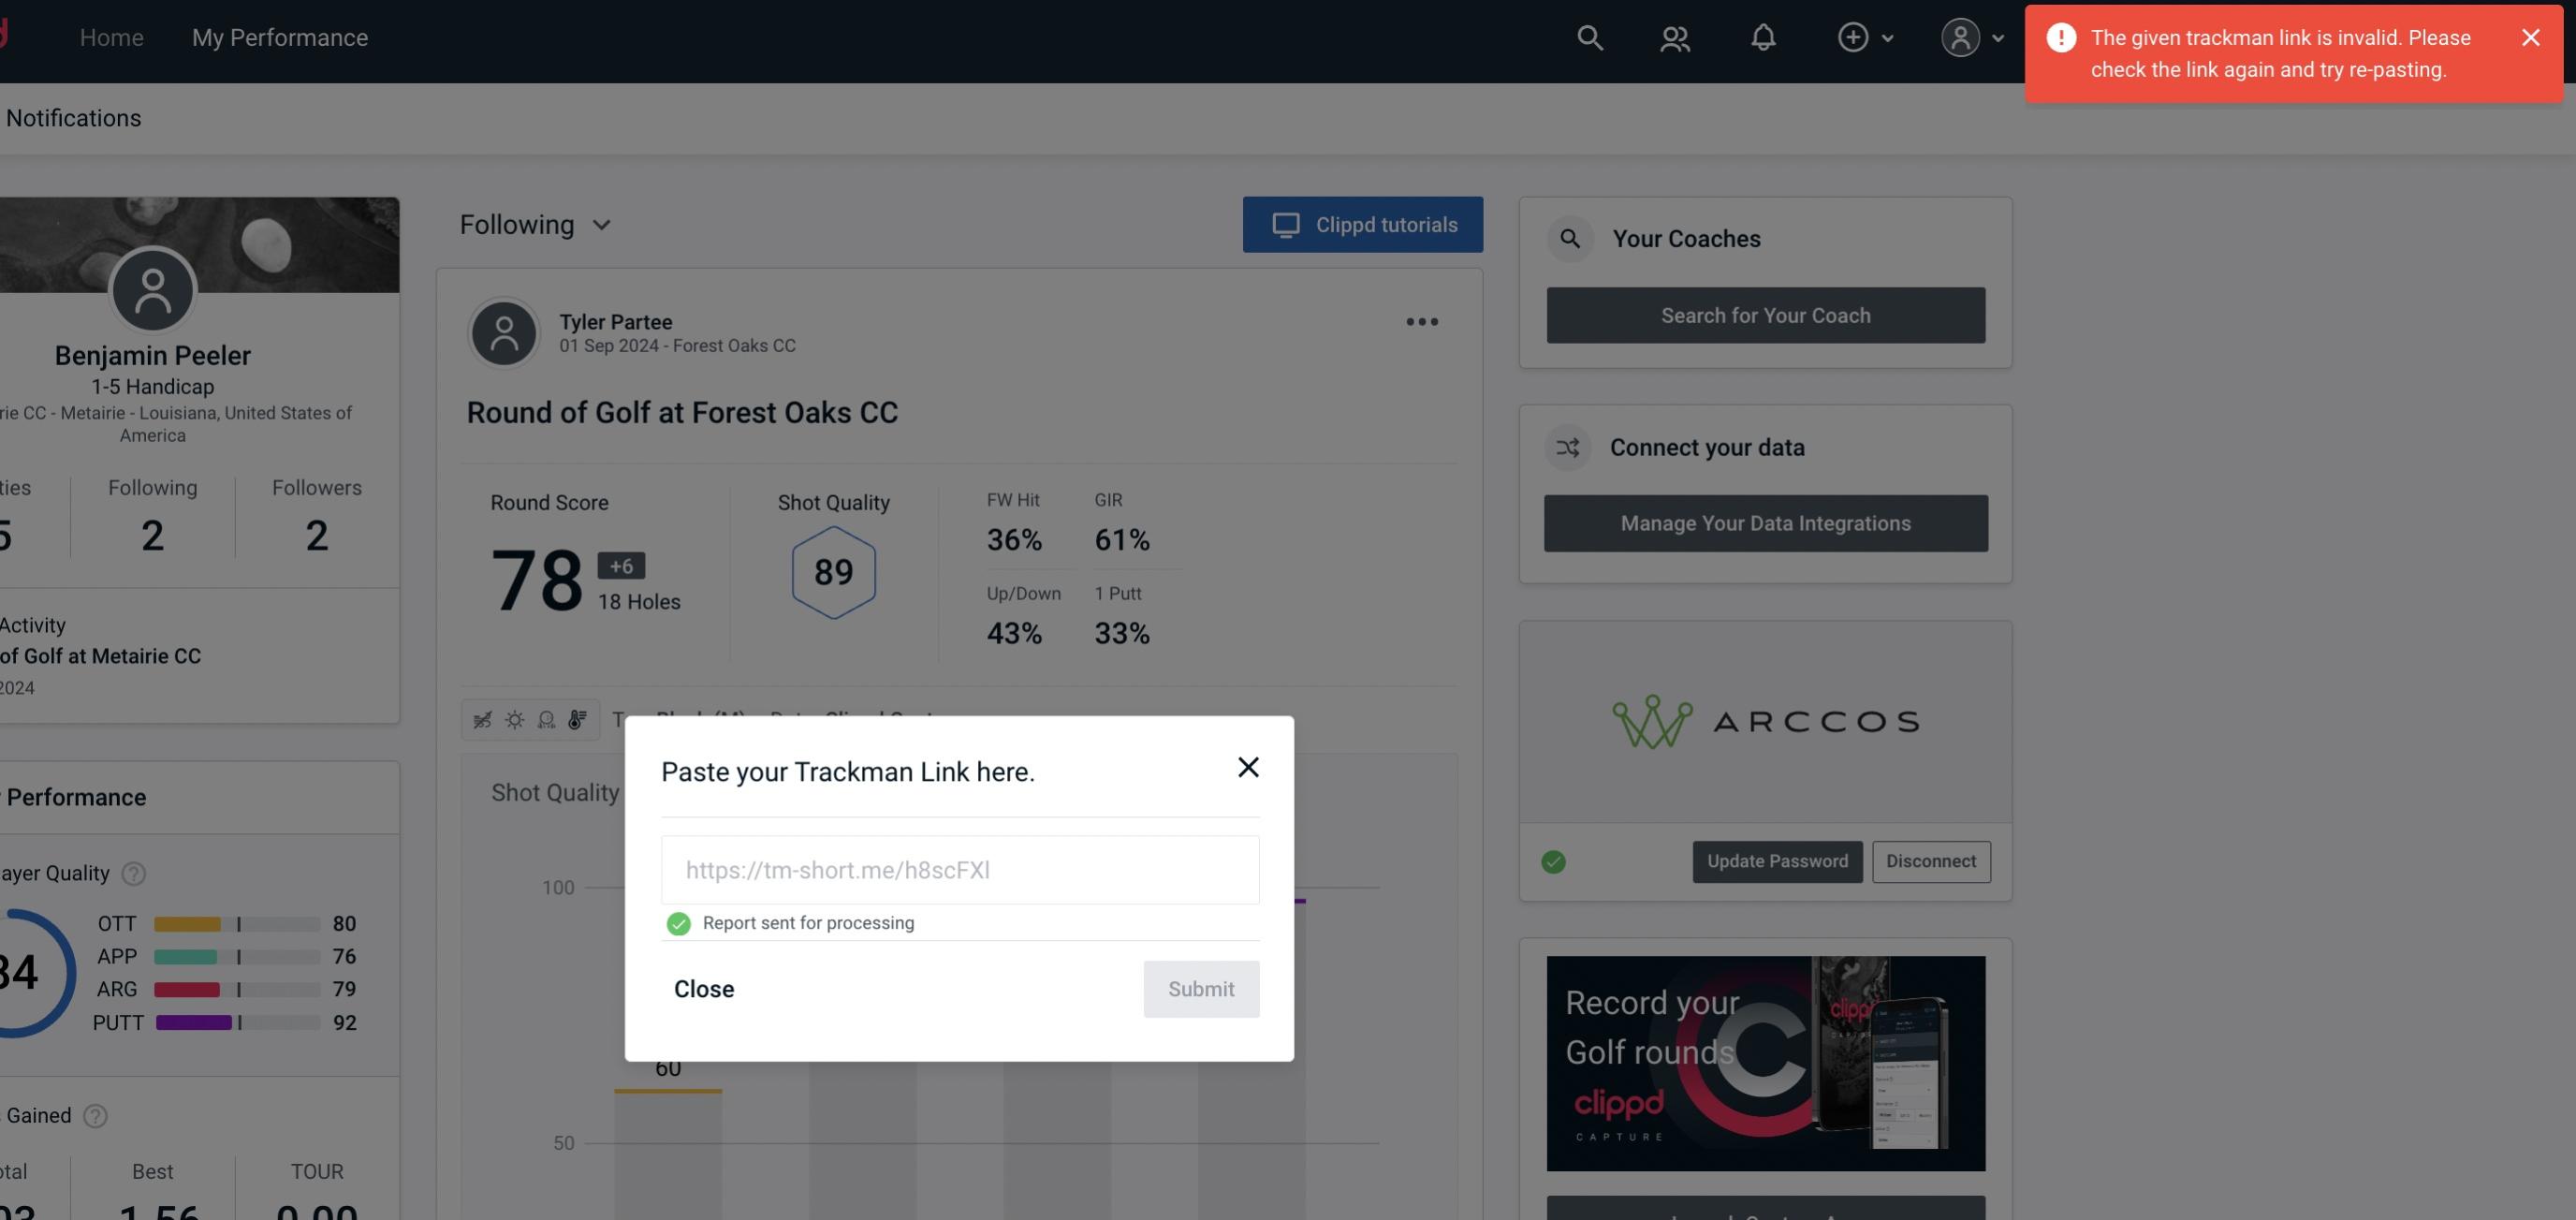This screenshot has width=2576, height=1220.
Task: Expand the user profile account menu
Action: coord(1973,37)
